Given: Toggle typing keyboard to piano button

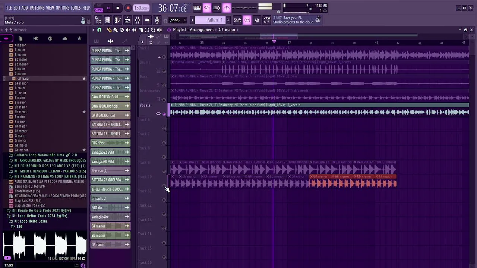Looking at the screenshot, I should point(197,8).
